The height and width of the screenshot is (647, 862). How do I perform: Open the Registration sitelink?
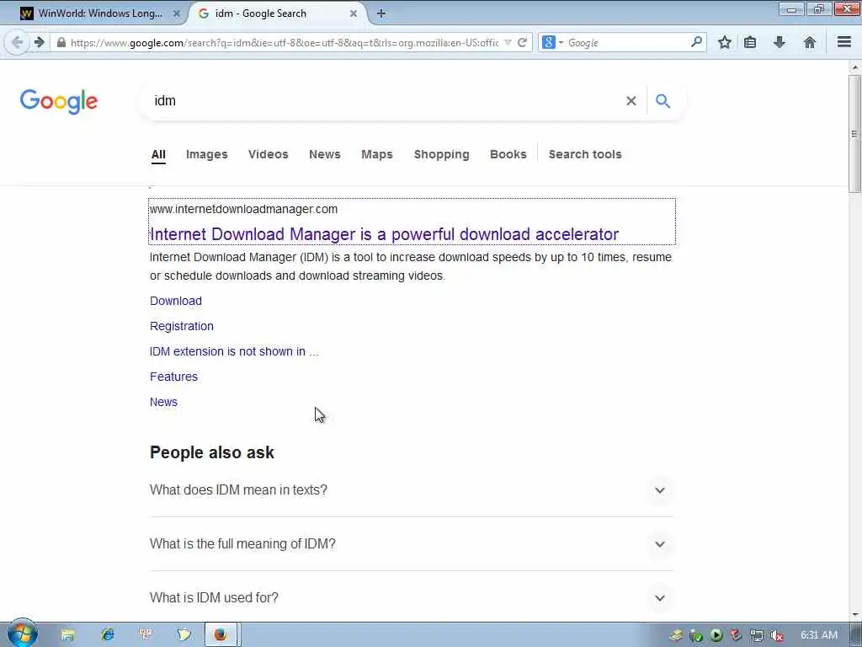(x=182, y=326)
